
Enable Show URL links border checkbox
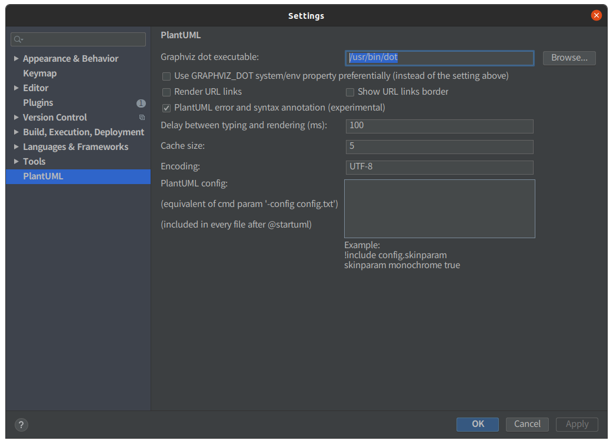coord(350,92)
